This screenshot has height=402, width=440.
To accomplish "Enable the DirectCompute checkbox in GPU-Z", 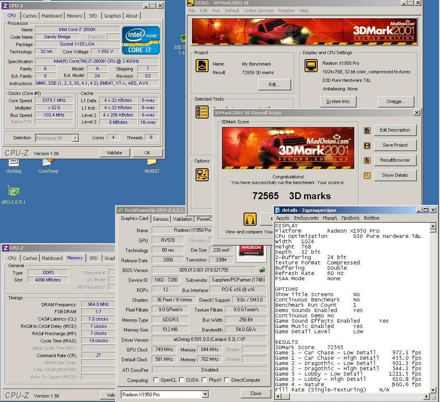I will coord(227,380).
